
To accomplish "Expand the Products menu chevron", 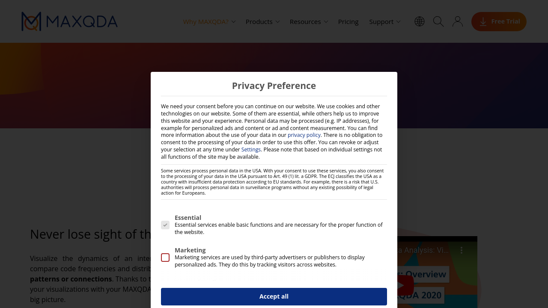I will point(277,22).
